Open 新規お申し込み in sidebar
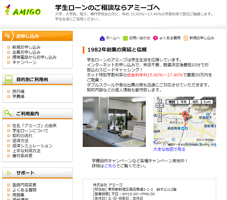This screenshot has width=227, height=200. [26, 47]
